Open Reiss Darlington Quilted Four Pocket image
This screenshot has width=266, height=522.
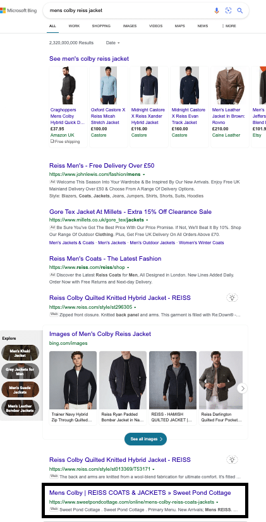pos(221,388)
